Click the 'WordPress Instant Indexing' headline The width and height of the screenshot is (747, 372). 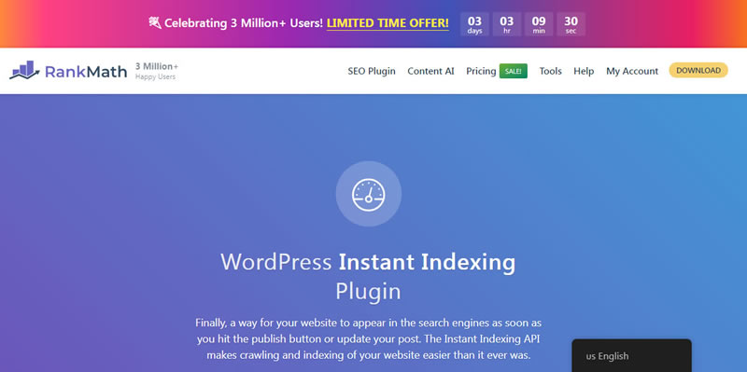(368, 262)
